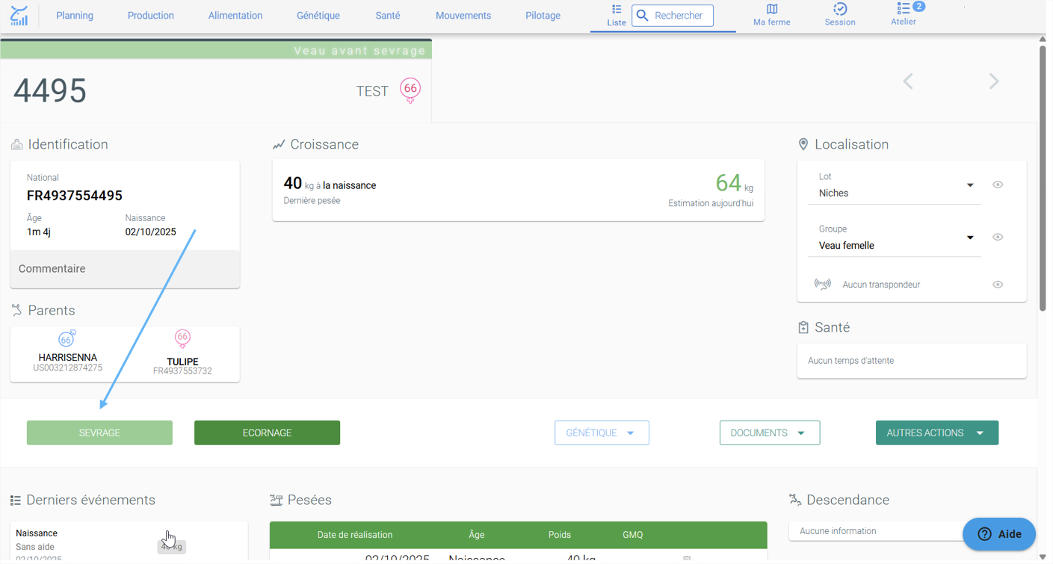Open the DOCUMENTS dropdown button
Viewport: 1053px width, 564px height.
[770, 433]
